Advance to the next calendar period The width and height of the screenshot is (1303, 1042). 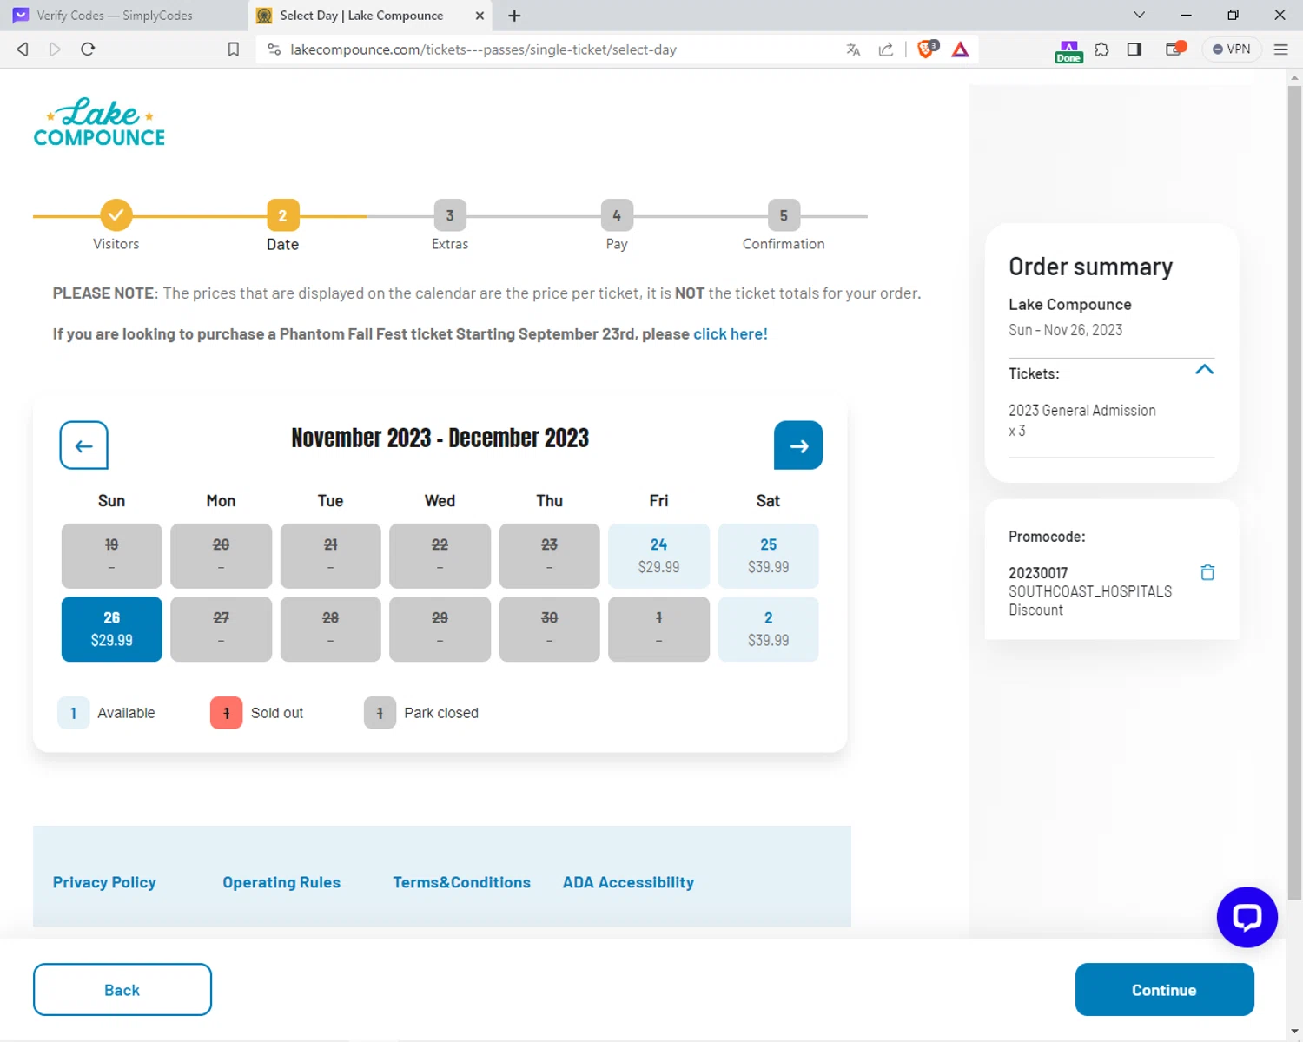pos(798,445)
